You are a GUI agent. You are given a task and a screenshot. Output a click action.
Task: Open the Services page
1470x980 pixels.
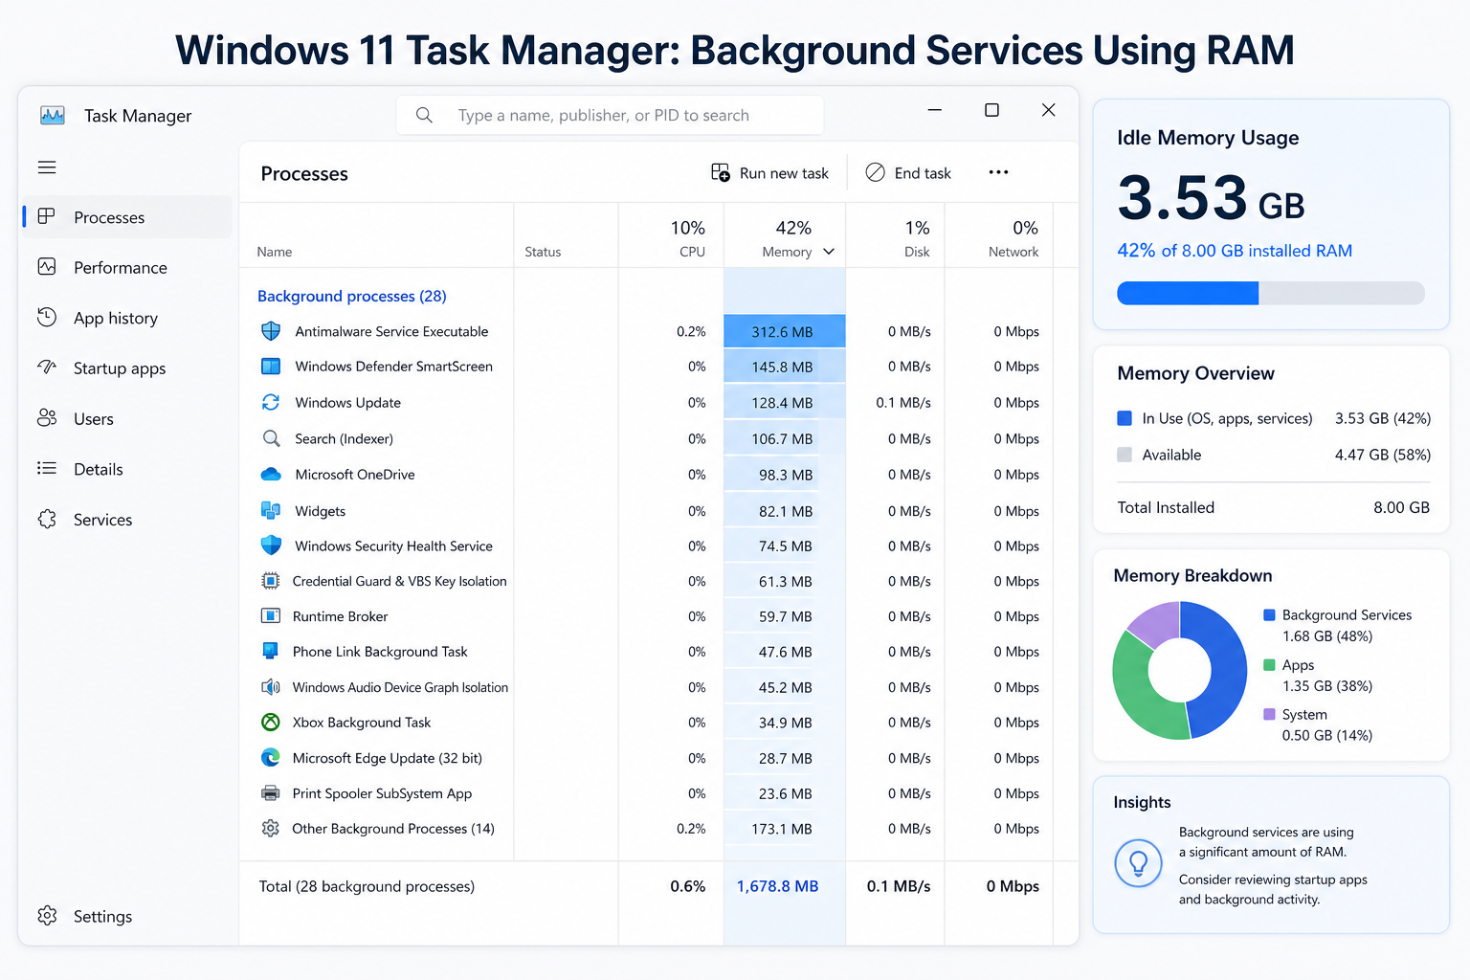127,520
